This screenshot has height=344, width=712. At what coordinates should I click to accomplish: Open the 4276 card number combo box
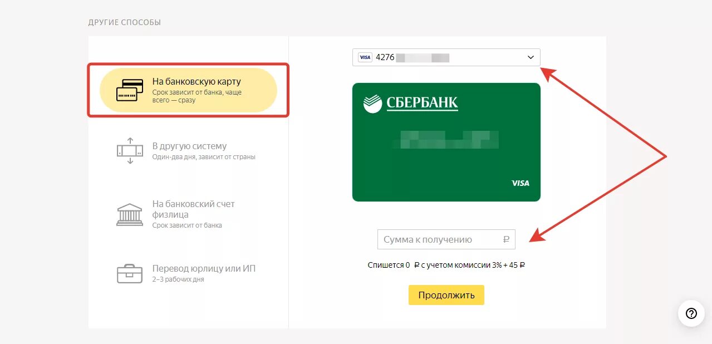446,57
